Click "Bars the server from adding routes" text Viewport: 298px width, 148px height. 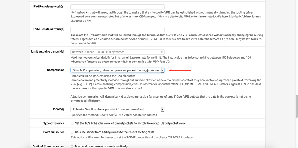click(x=114, y=132)
